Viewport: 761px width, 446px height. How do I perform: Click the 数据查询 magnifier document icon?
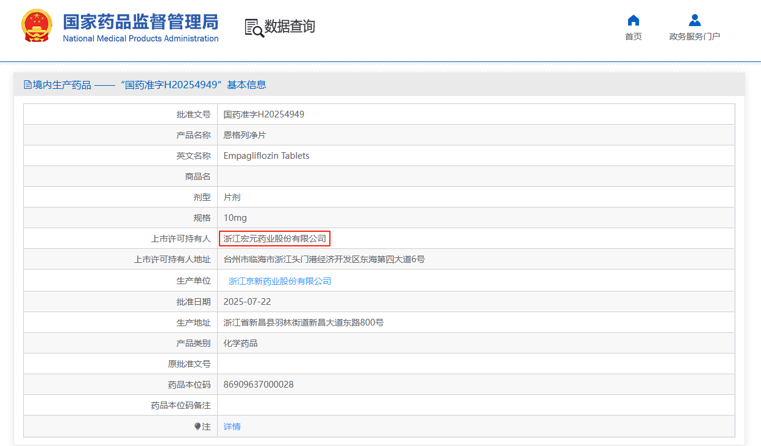(x=254, y=27)
